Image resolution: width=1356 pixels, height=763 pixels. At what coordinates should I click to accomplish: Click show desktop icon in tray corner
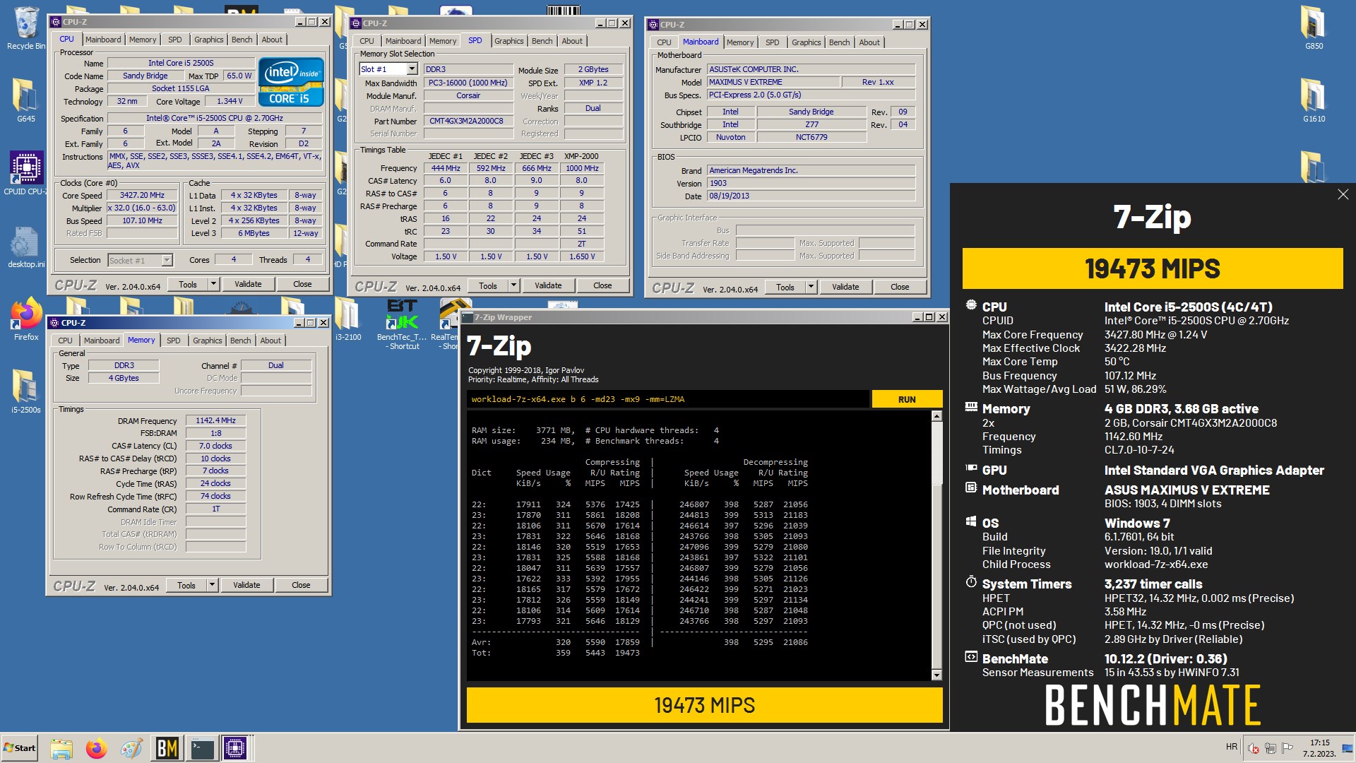[x=1347, y=748]
